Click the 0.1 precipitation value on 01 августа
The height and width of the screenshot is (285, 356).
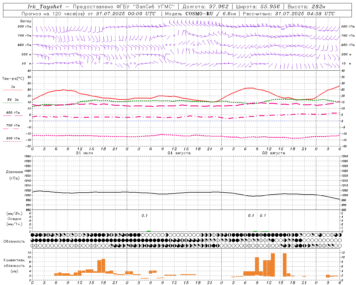[145, 216]
